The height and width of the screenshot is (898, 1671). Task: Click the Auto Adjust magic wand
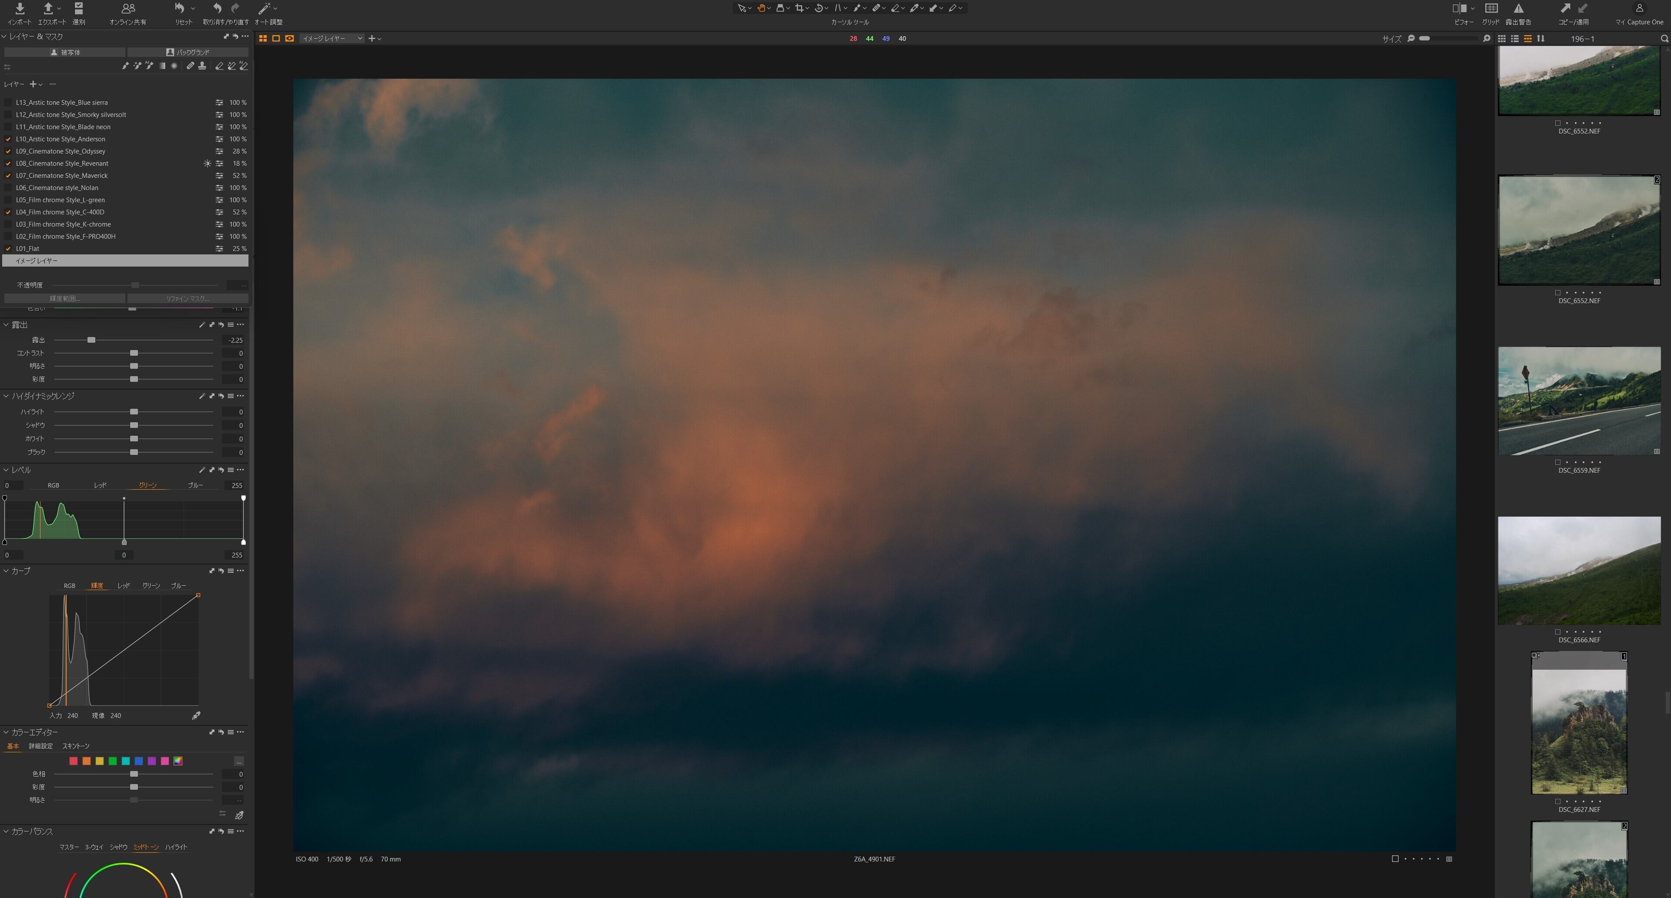coord(264,8)
